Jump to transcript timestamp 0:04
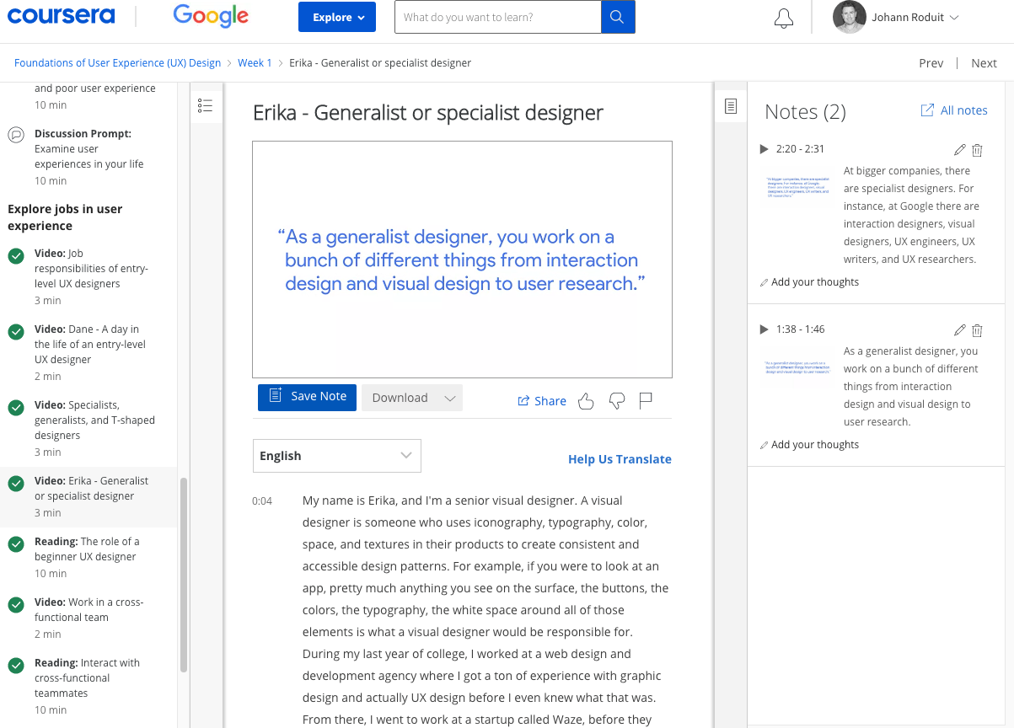Screen dimensions: 1014x728 tap(262, 501)
